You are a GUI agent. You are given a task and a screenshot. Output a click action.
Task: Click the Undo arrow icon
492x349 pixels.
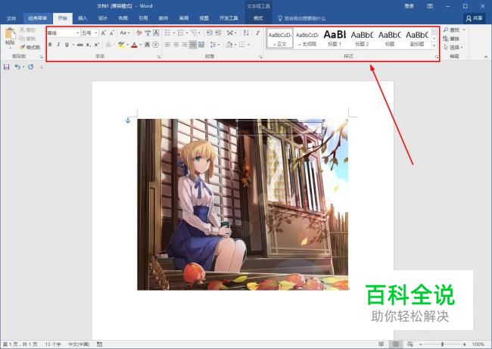(x=17, y=67)
